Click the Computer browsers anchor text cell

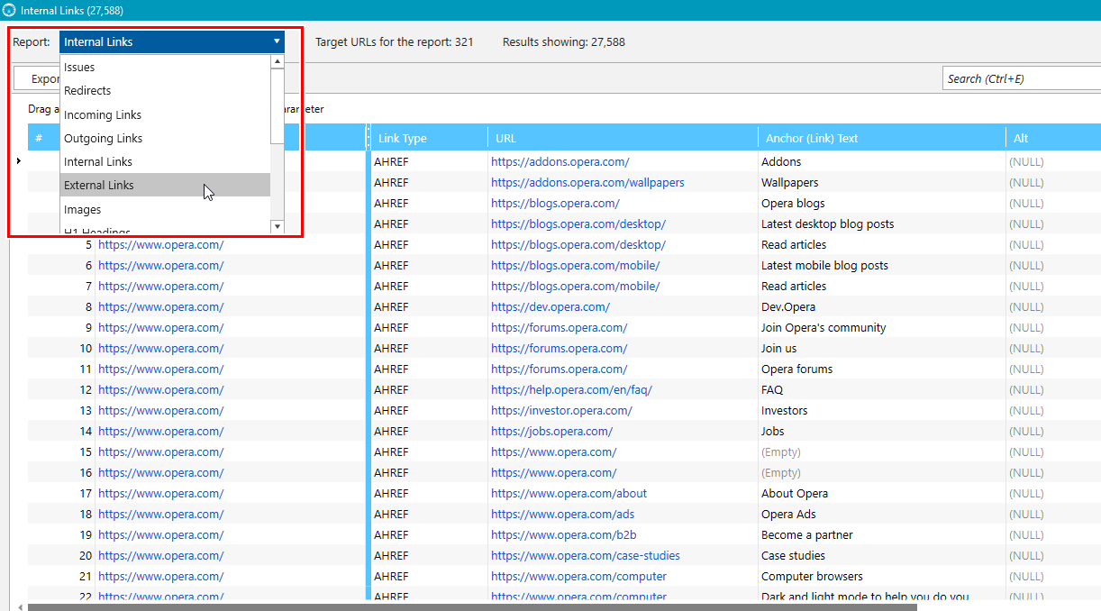coord(882,576)
